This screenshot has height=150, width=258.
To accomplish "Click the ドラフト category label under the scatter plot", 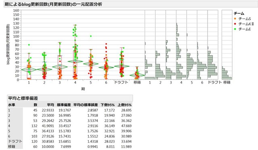I will click(121, 82).
